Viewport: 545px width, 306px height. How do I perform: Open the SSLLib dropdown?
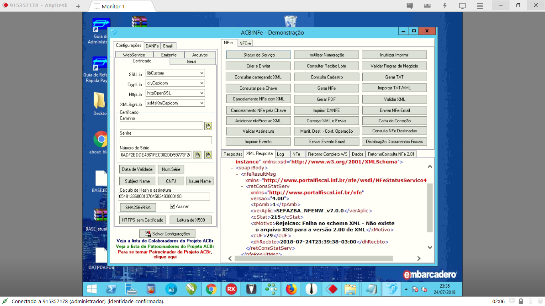201,73
